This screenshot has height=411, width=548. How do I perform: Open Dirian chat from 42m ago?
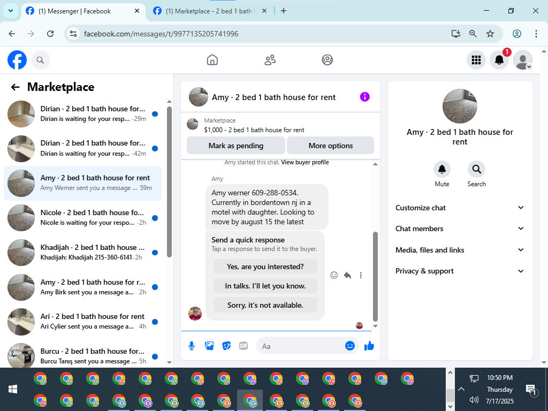click(x=82, y=149)
